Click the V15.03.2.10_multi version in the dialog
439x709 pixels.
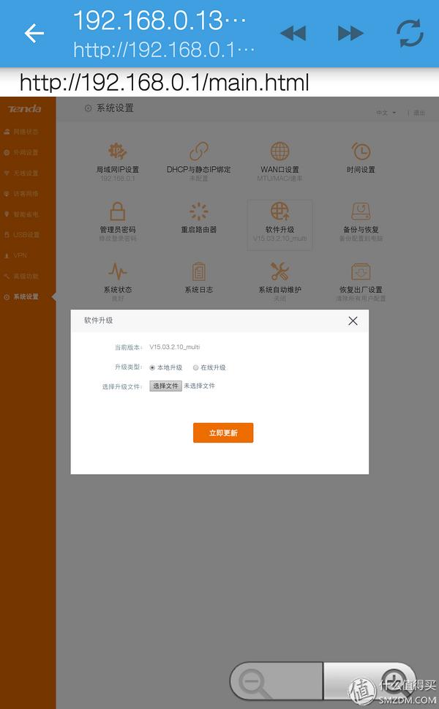click(x=175, y=348)
